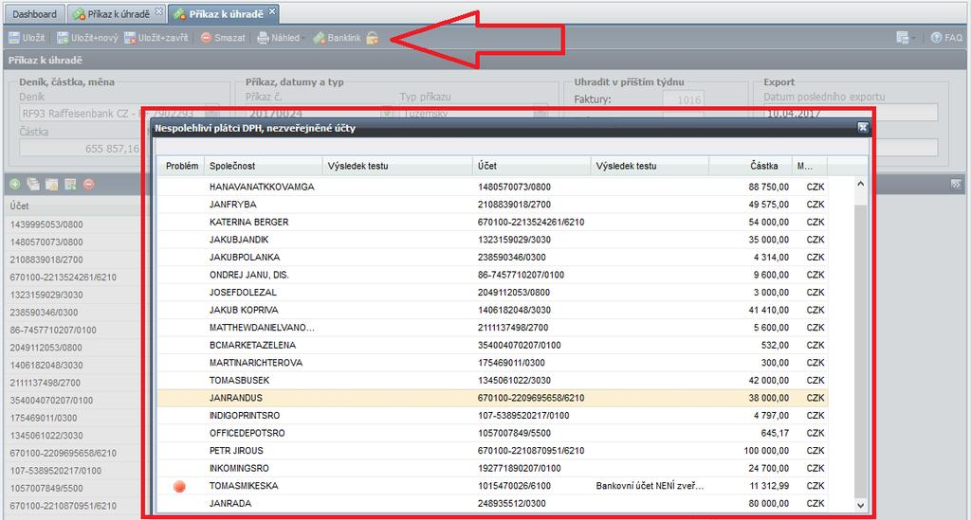Click the vertical scrollbar thumb in dialog
This screenshot has width=971, height=520.
pyautogui.click(x=860, y=350)
